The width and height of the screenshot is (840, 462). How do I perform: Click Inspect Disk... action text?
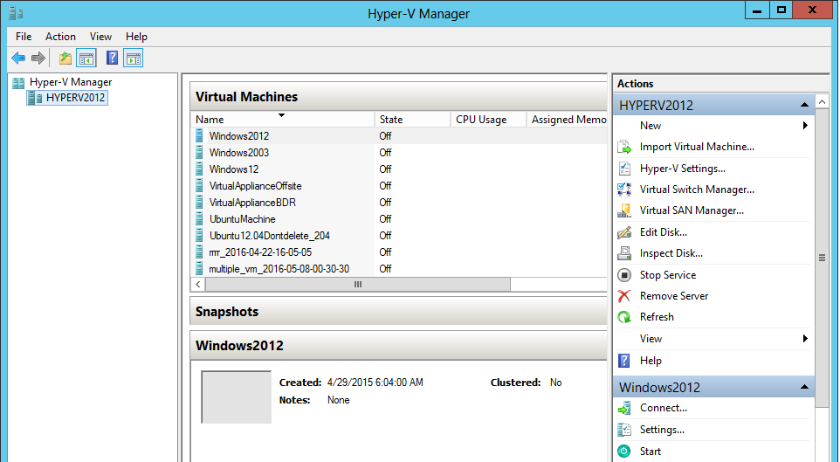[x=671, y=253]
